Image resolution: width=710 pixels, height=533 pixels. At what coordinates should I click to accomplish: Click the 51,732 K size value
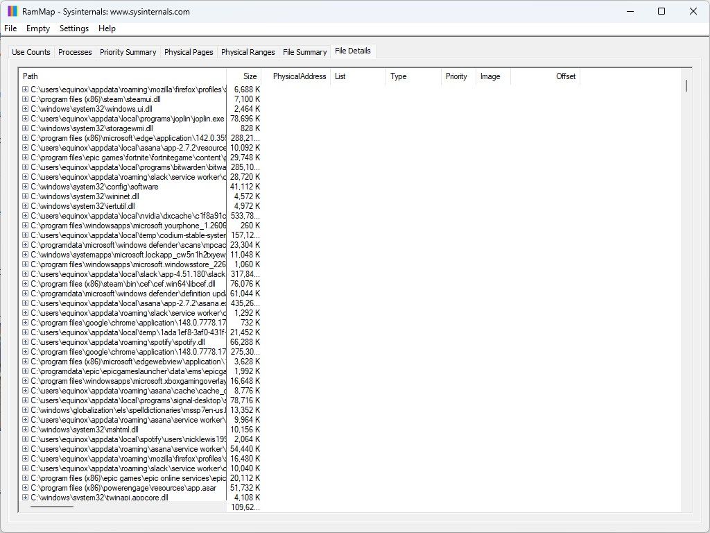pyautogui.click(x=245, y=488)
